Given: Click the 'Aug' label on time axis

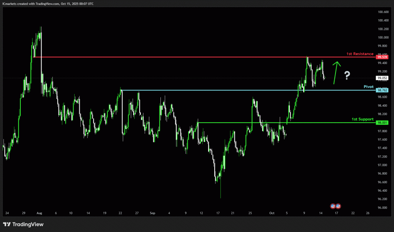Looking at the screenshot, I should (38, 212).
